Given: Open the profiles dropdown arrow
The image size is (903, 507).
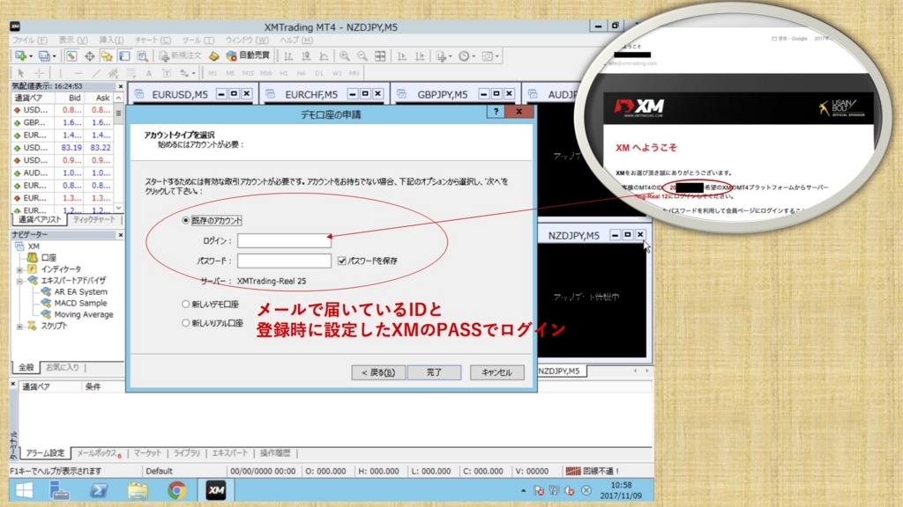Looking at the screenshot, I should click(x=54, y=56).
